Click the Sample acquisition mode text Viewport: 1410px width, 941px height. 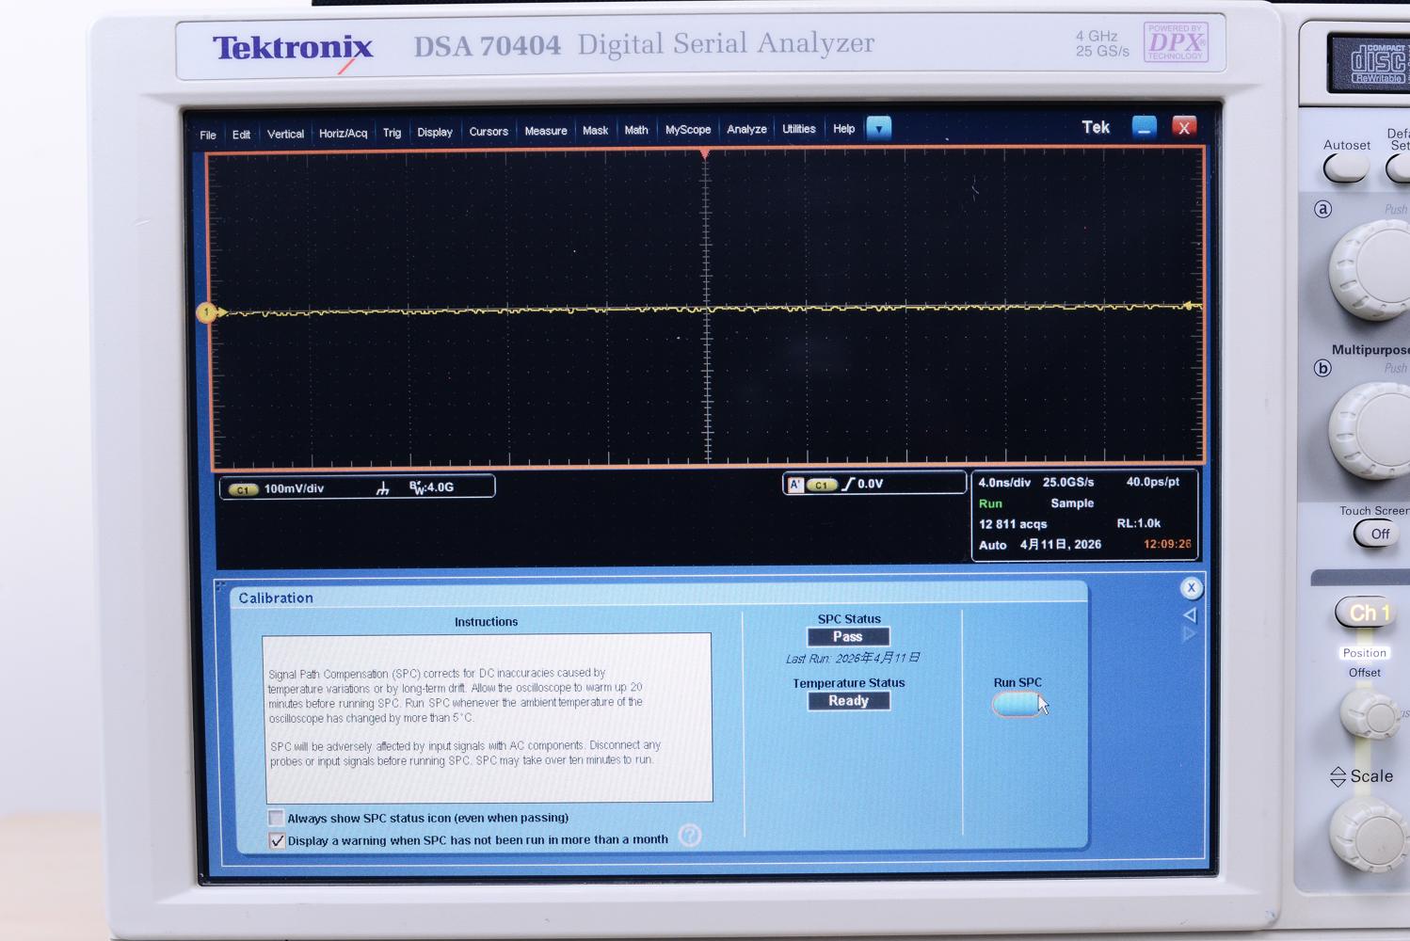tap(1072, 503)
